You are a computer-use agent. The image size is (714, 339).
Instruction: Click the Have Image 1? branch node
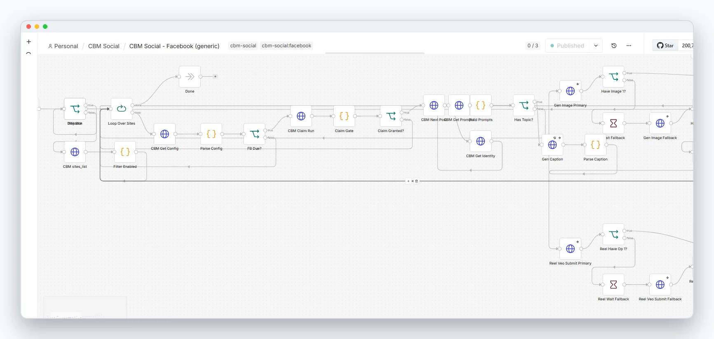click(613, 77)
